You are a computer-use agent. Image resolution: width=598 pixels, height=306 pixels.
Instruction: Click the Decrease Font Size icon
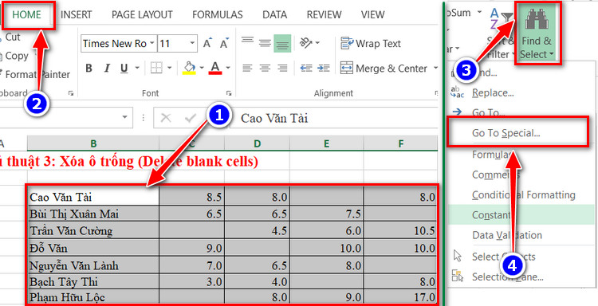[x=225, y=44]
